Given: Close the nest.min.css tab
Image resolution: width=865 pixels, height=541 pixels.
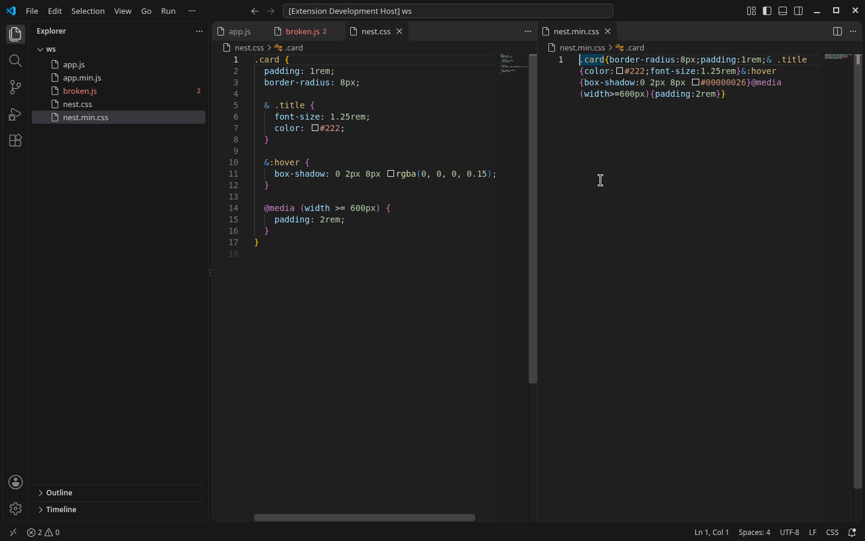Looking at the screenshot, I should (x=608, y=31).
